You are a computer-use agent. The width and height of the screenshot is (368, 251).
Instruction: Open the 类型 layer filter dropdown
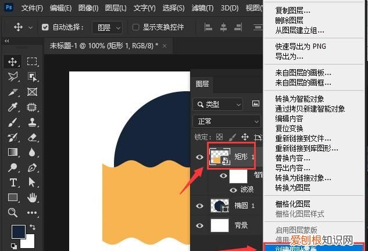point(217,104)
